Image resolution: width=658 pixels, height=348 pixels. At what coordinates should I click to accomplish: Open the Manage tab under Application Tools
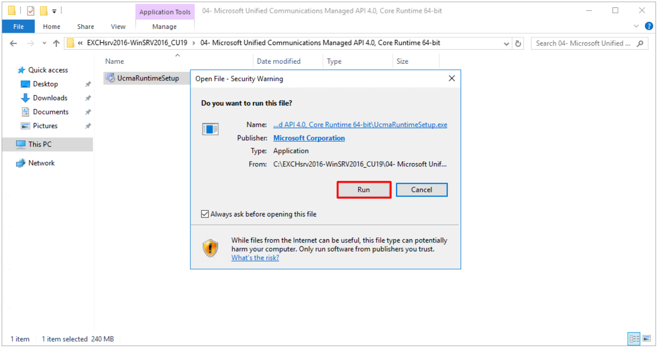(165, 26)
